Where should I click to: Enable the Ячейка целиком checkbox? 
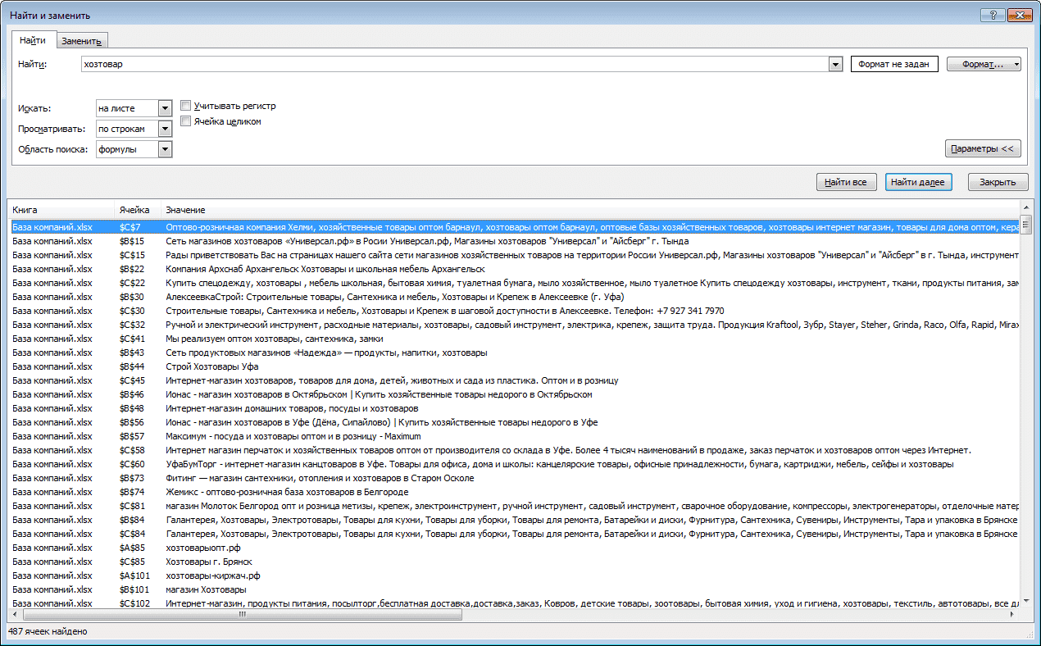point(186,121)
